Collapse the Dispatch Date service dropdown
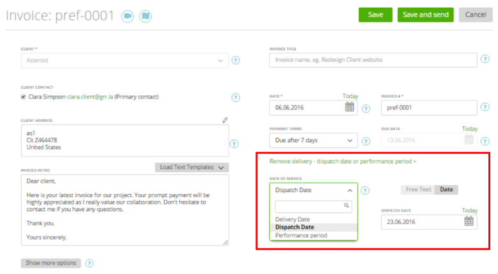498x274 pixels. click(x=313, y=190)
